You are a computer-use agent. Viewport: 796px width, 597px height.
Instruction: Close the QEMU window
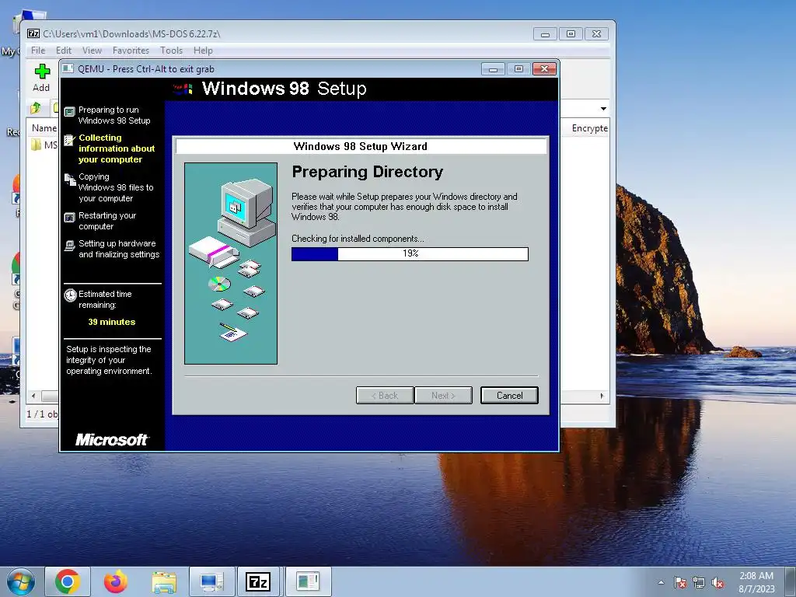[544, 68]
